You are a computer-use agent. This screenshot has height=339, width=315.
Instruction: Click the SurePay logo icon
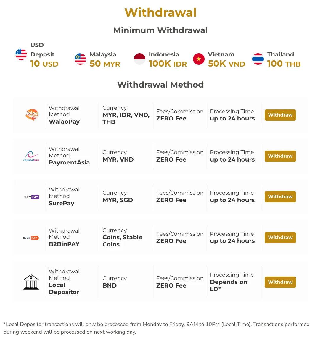pyautogui.click(x=31, y=197)
